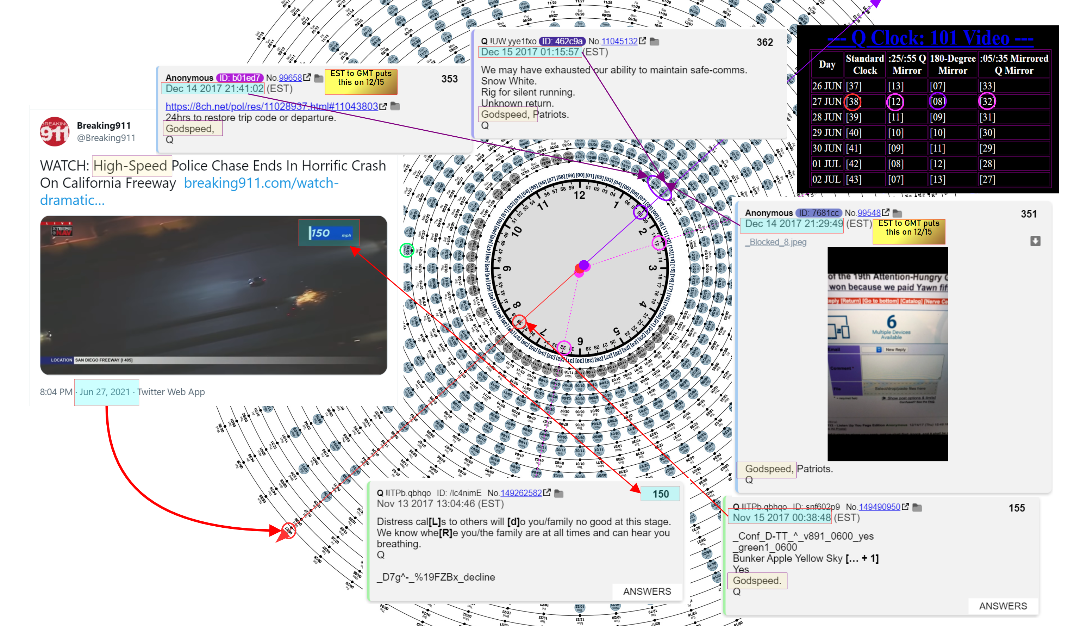Select the '27 JUN' table row label
Viewport: 1068px width, 626px height.
[826, 102]
